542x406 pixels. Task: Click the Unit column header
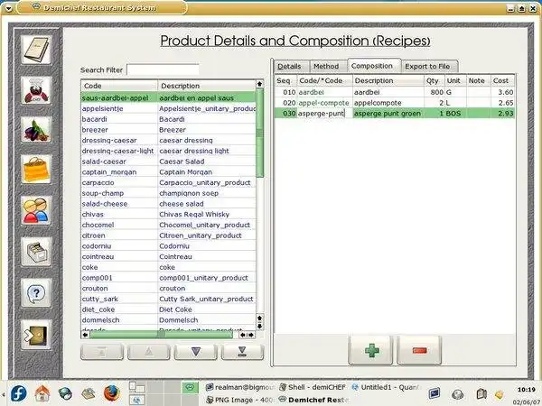(455, 81)
